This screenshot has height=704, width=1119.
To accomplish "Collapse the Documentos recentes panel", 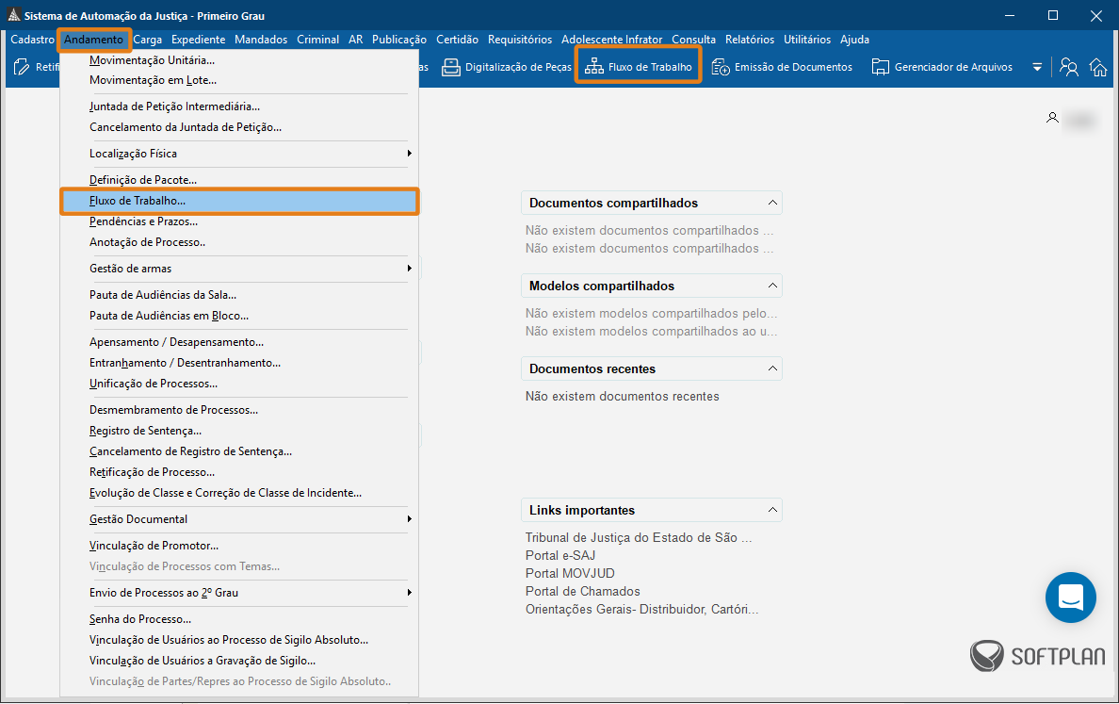I will pyautogui.click(x=772, y=368).
